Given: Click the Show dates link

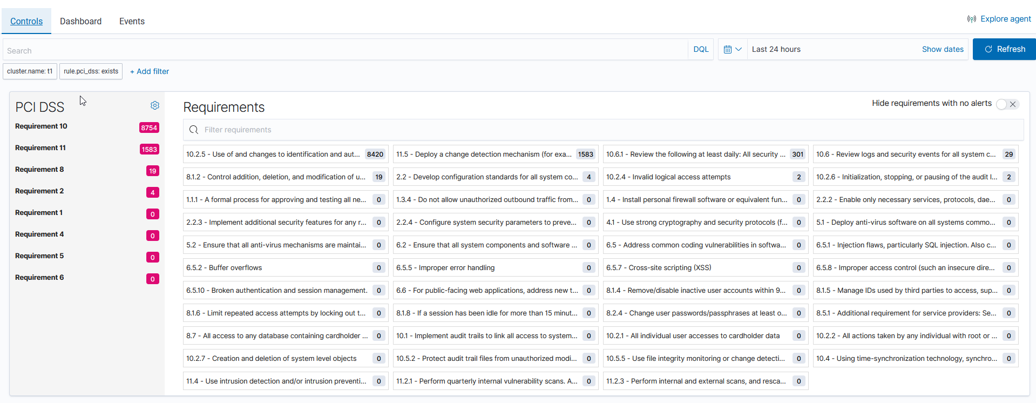Looking at the screenshot, I should point(943,49).
